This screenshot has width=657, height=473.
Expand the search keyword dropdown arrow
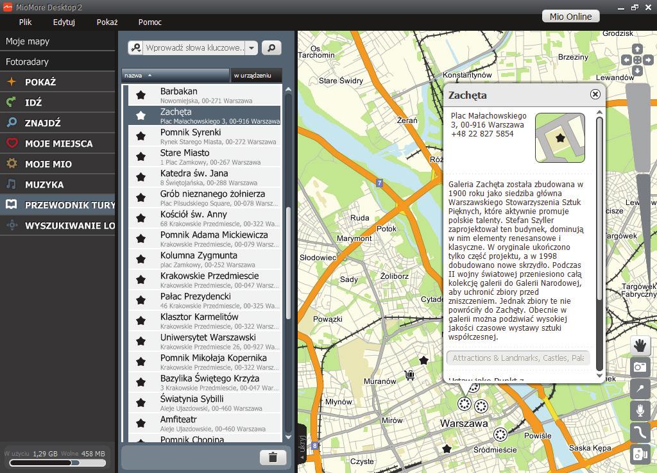[x=252, y=47]
